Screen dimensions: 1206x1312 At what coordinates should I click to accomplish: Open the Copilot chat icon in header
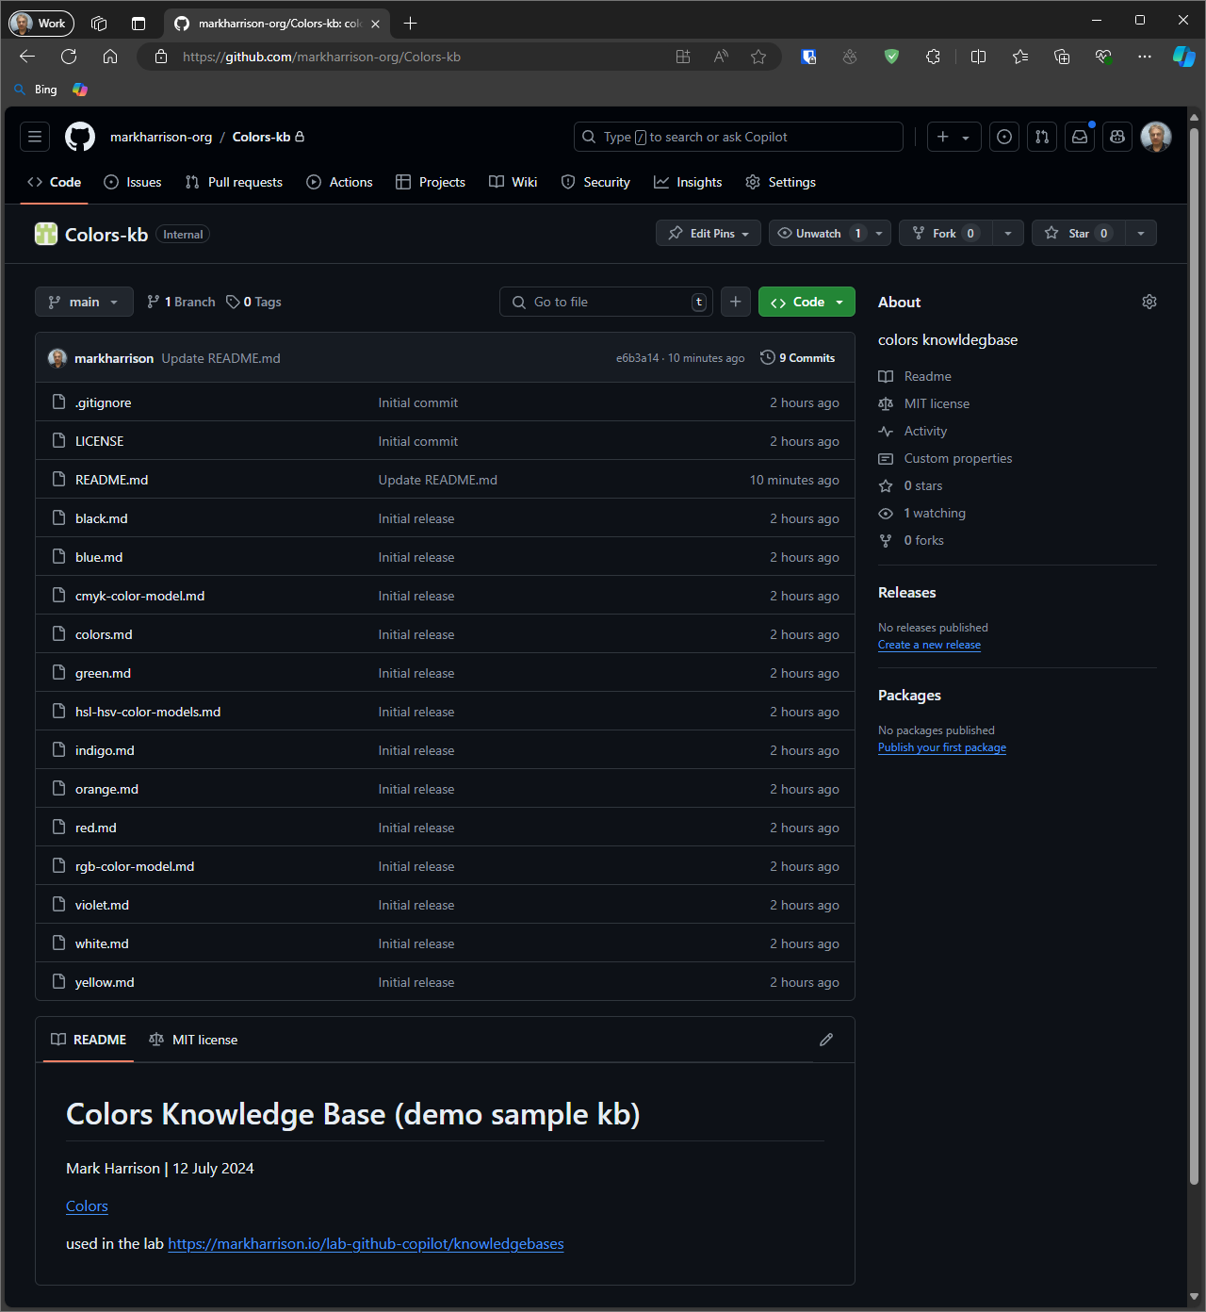click(x=1117, y=137)
